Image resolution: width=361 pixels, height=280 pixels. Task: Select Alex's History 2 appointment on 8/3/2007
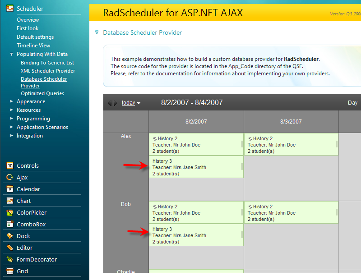pos(291,144)
